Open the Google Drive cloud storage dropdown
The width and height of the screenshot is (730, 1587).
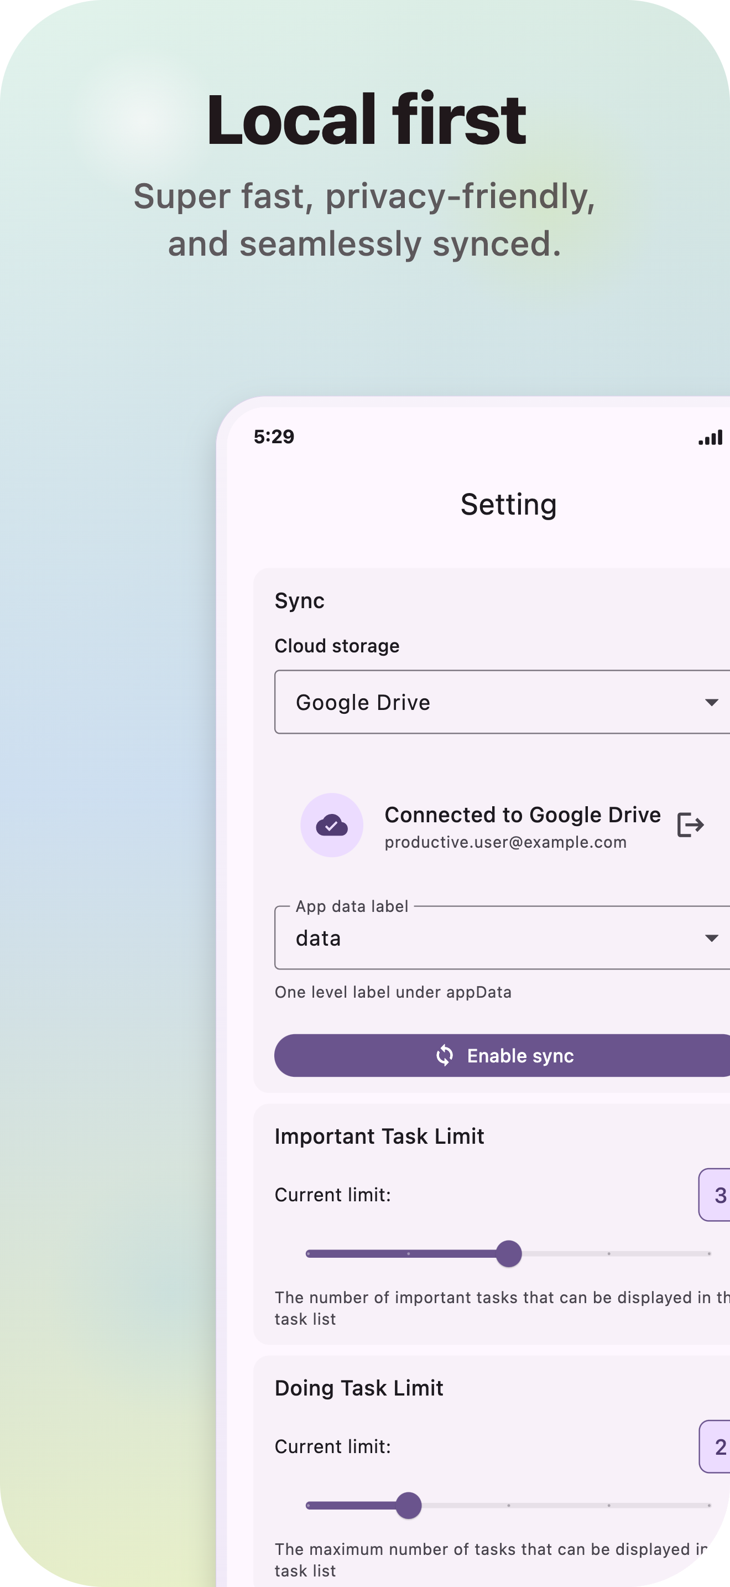pos(502,702)
